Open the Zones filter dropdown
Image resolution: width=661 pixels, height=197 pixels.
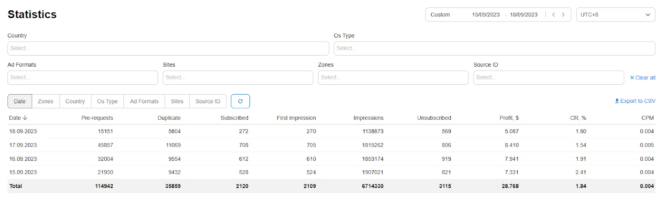click(393, 77)
